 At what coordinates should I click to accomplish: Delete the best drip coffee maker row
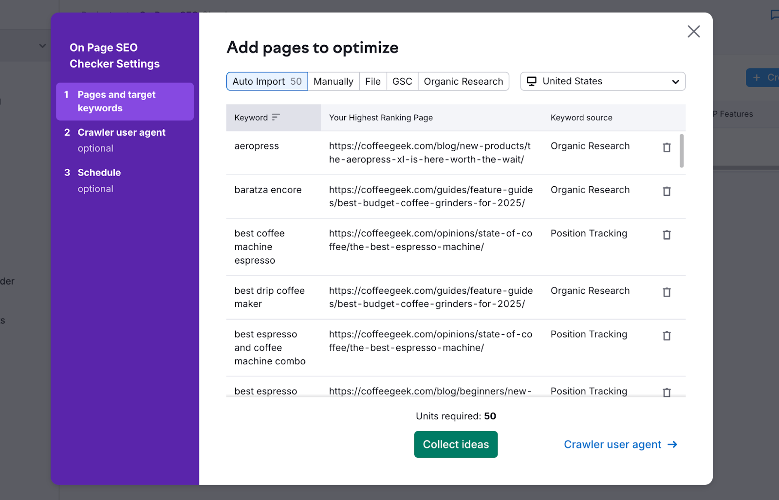click(667, 292)
